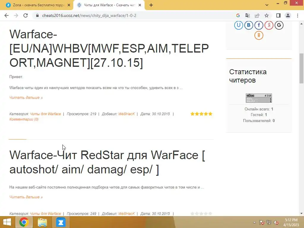Screen dimensions: 304x228
Task: Select text Гостей: 1
Action: 259,115
